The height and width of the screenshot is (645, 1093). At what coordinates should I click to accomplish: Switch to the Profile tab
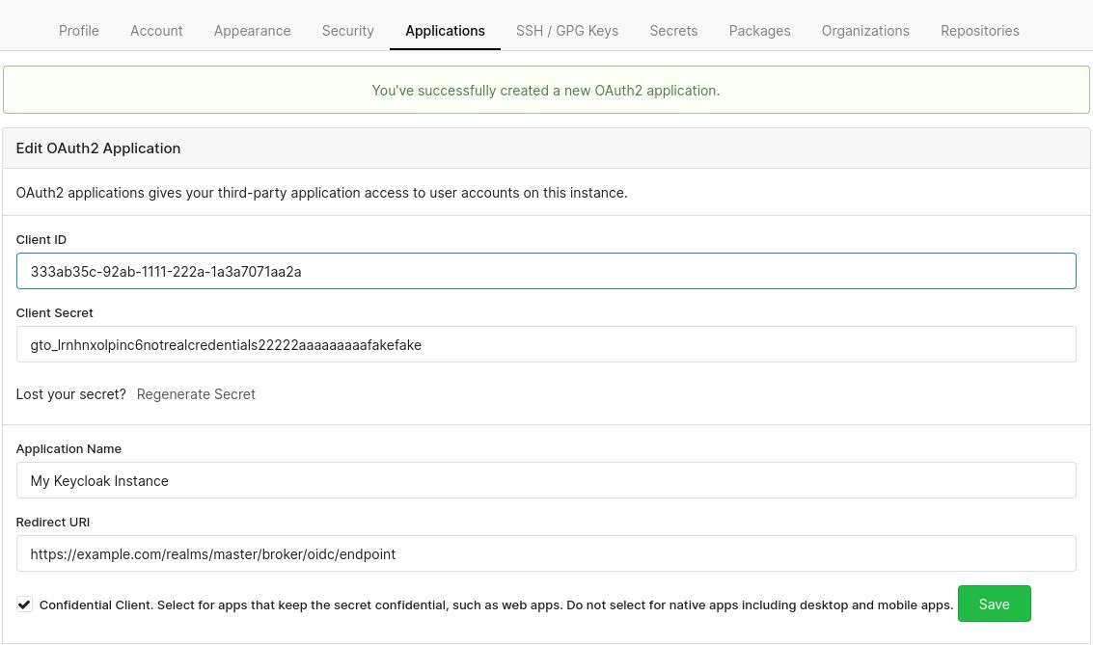tap(78, 30)
